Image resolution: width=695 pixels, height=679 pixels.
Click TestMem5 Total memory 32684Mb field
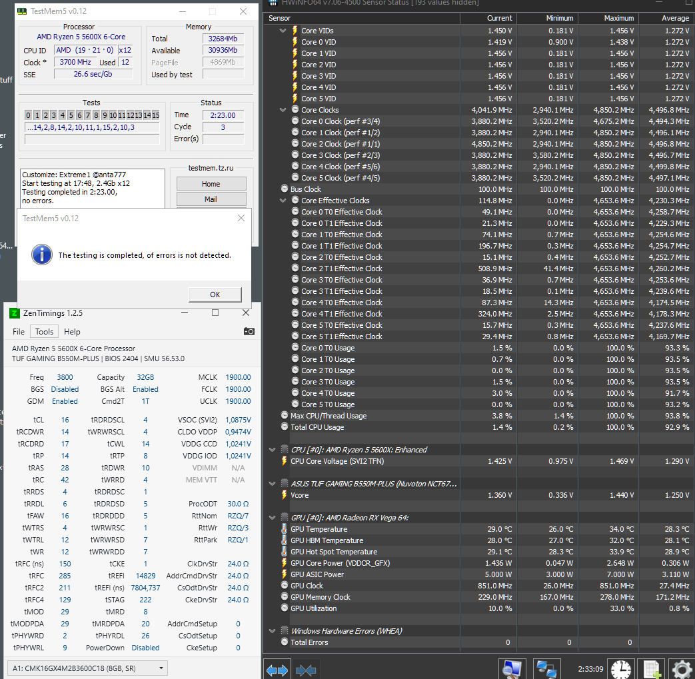(223, 39)
